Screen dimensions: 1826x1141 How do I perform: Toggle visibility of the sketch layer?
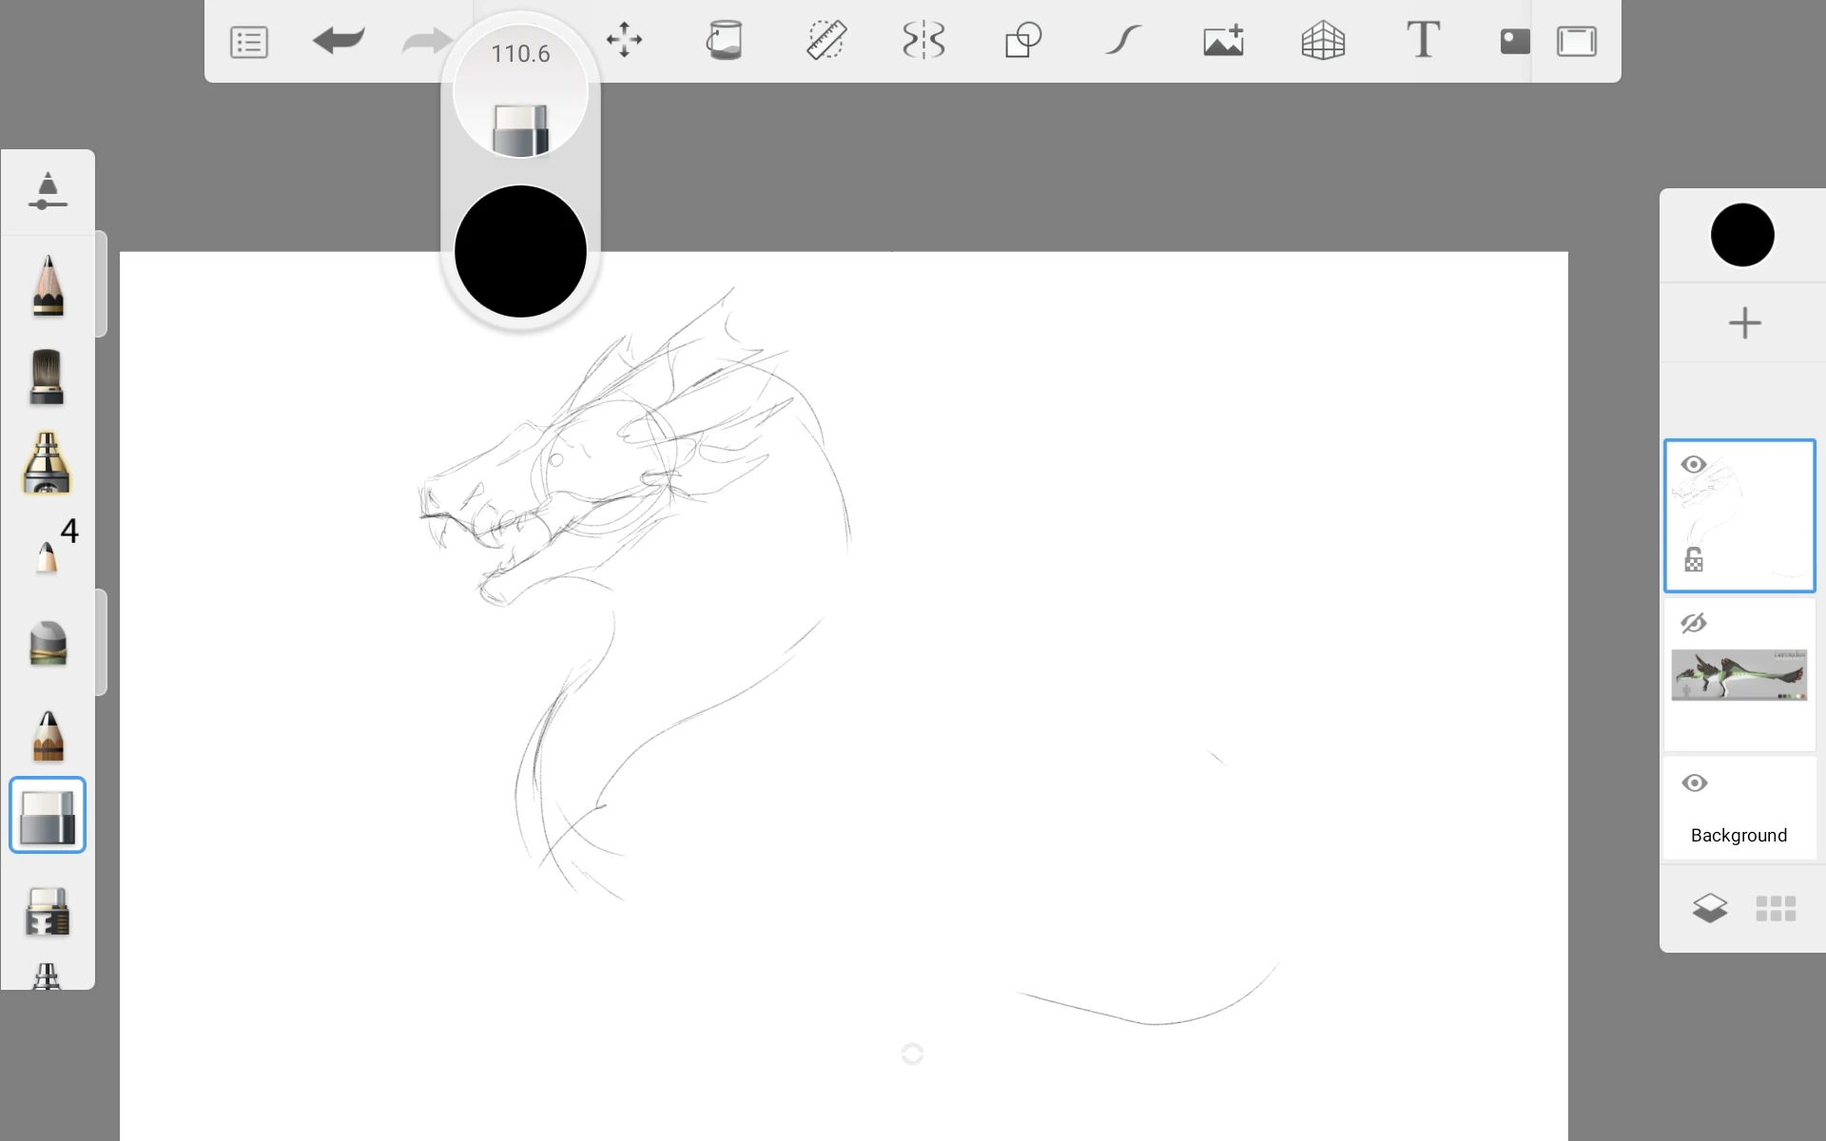[x=1694, y=464]
